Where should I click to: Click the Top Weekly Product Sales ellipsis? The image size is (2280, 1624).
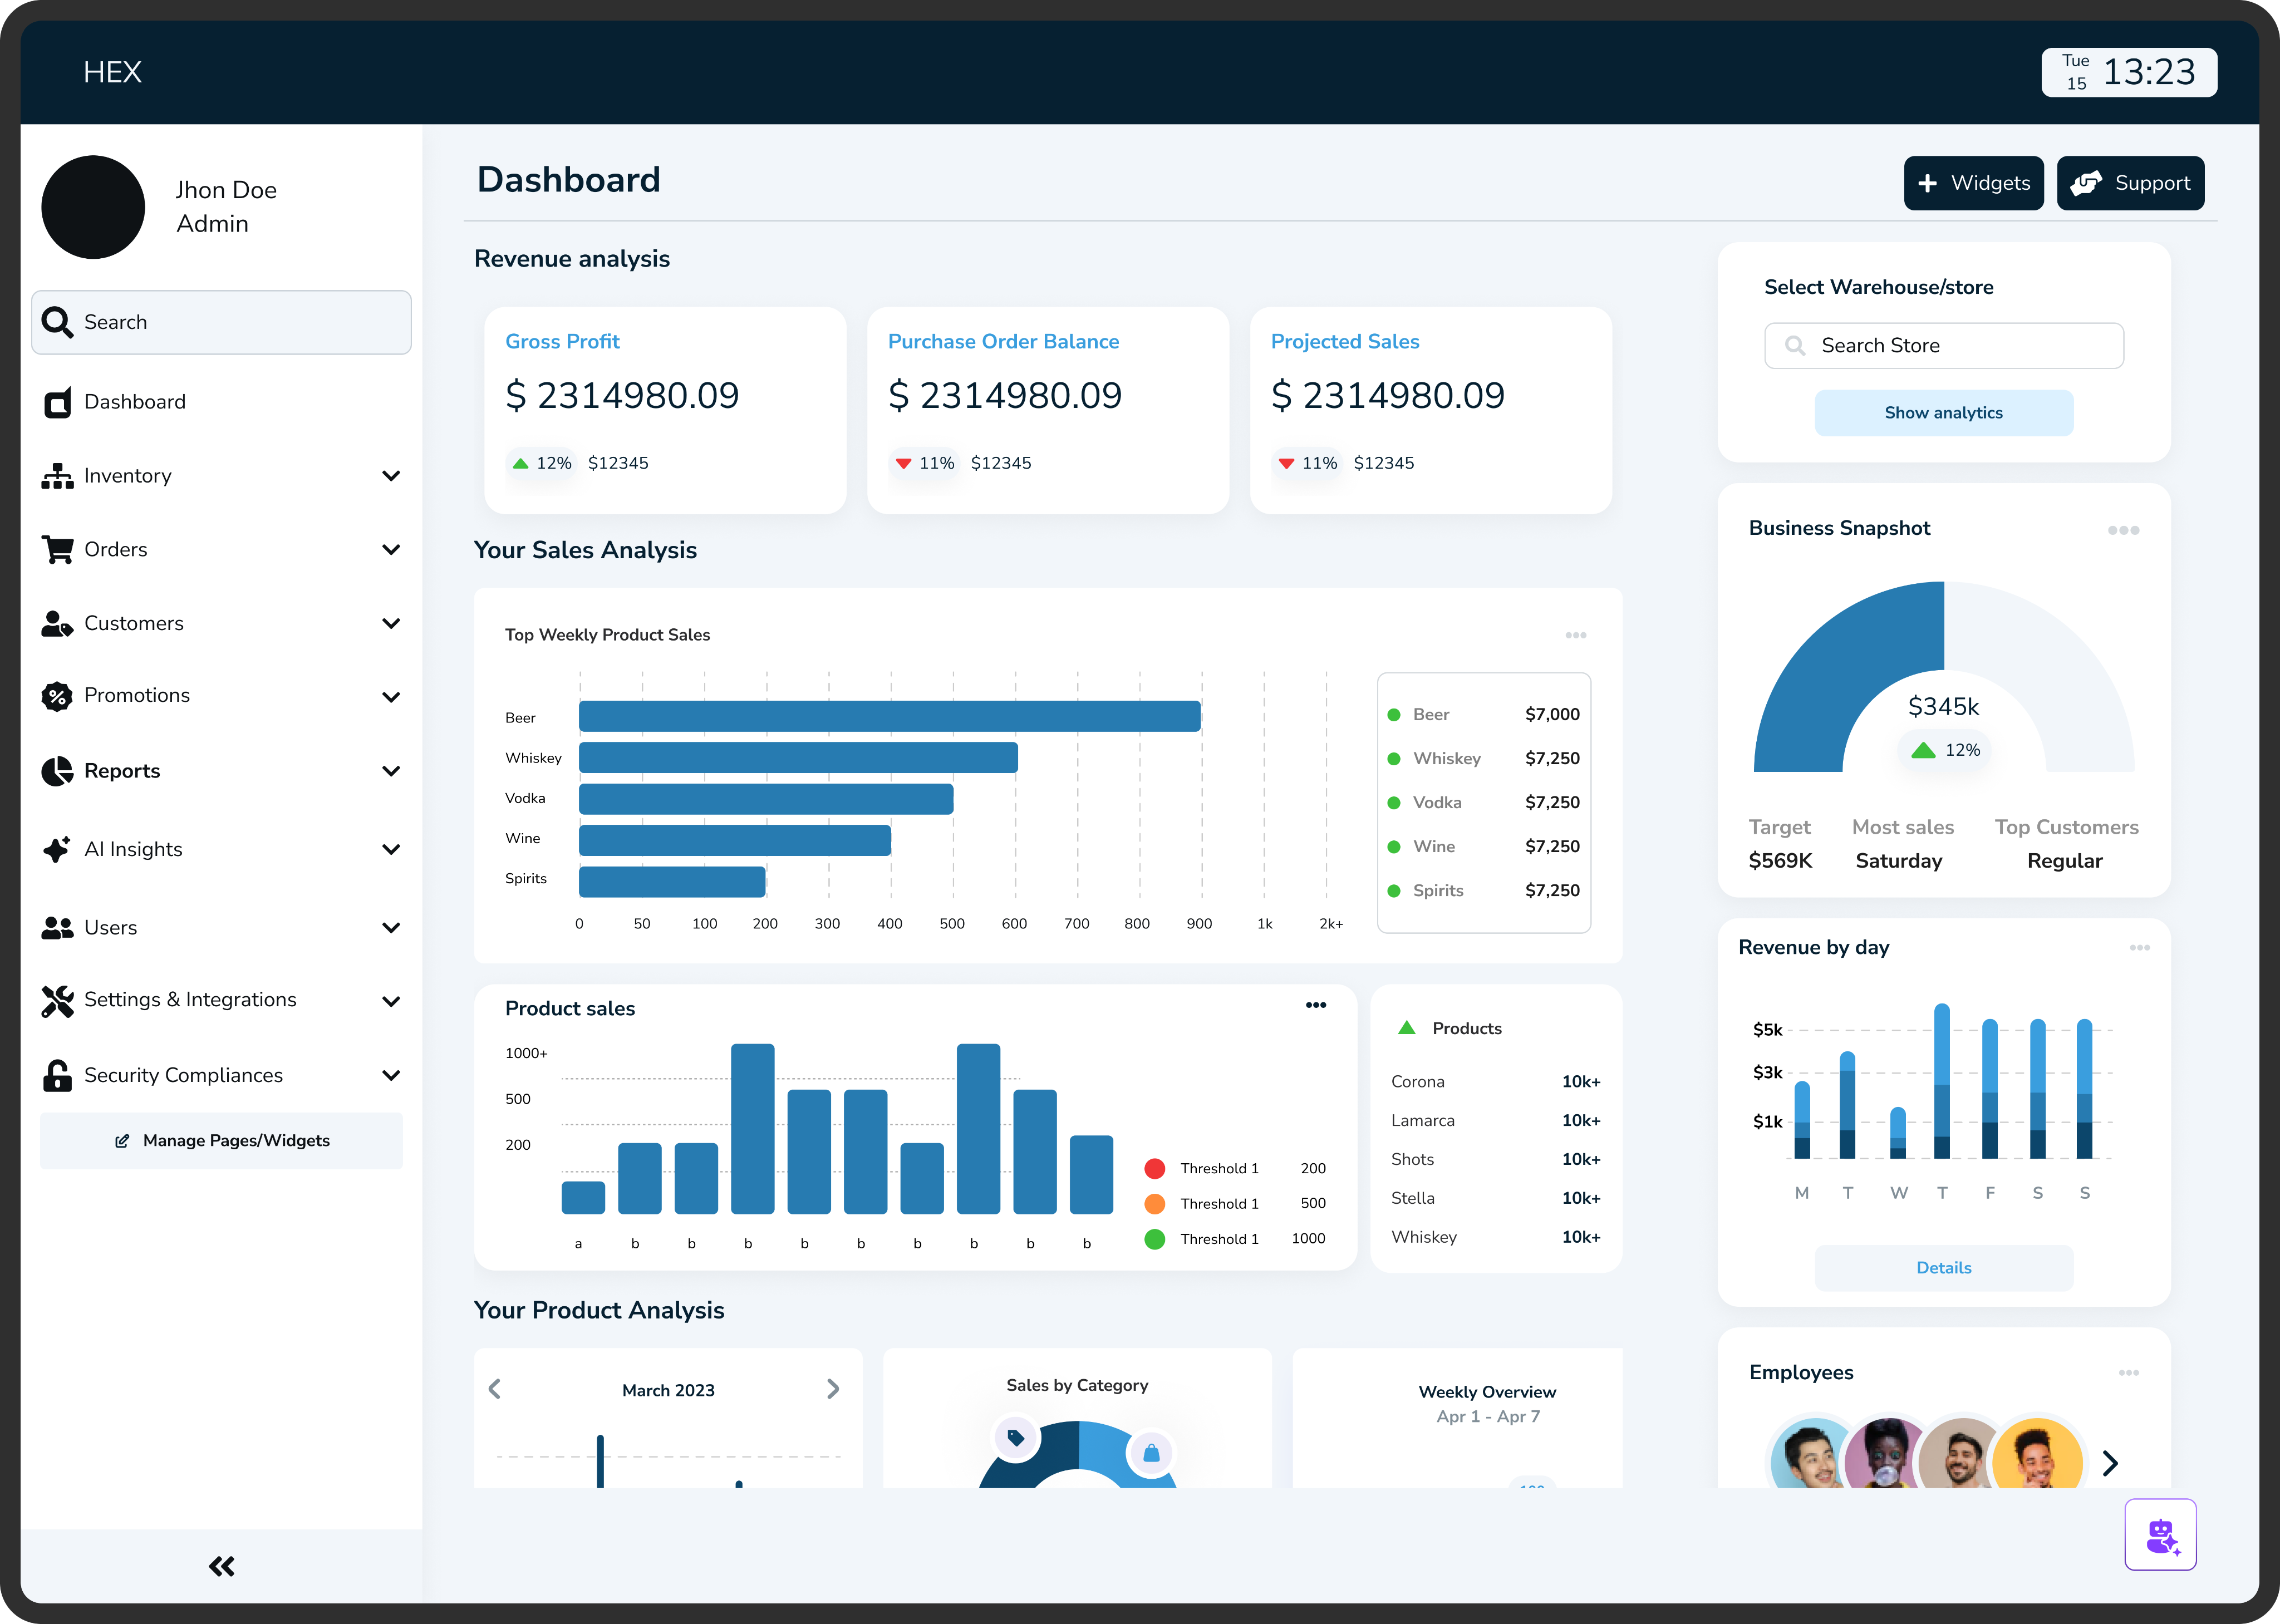click(1575, 635)
